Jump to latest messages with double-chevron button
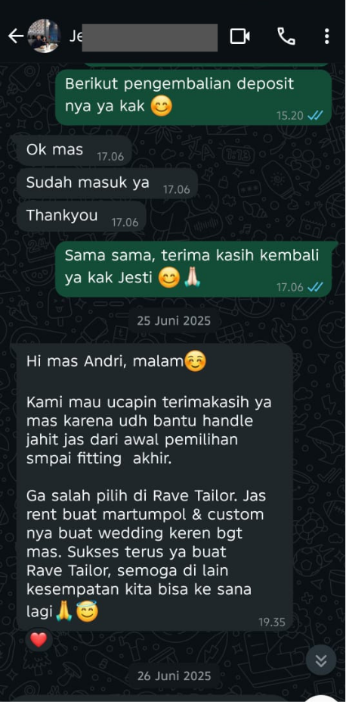 (321, 660)
